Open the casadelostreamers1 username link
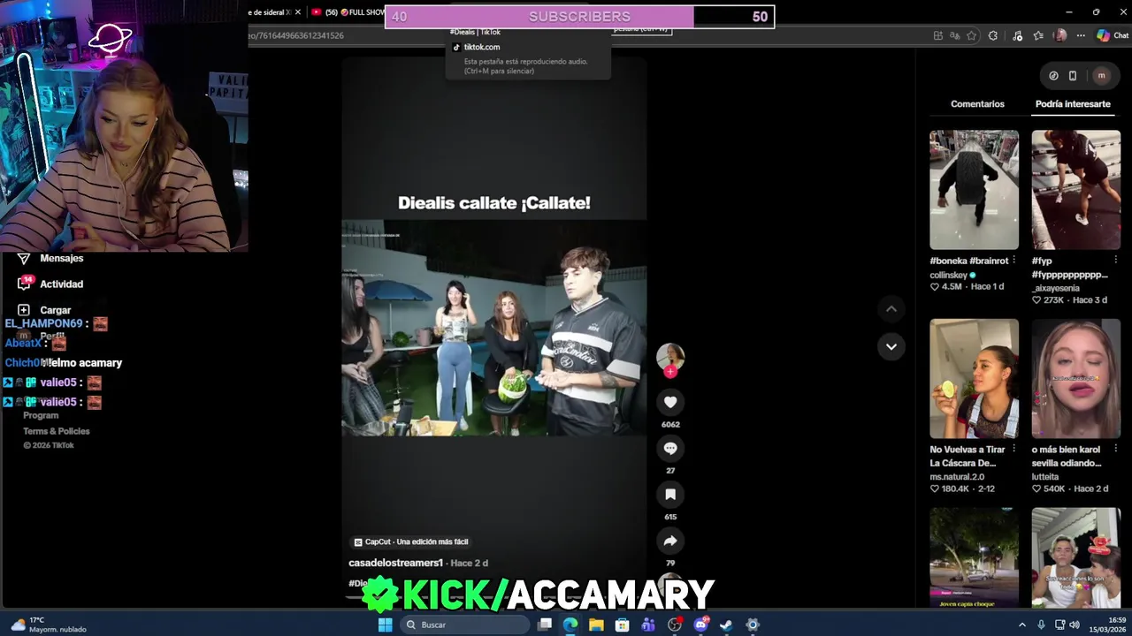 pos(395,563)
